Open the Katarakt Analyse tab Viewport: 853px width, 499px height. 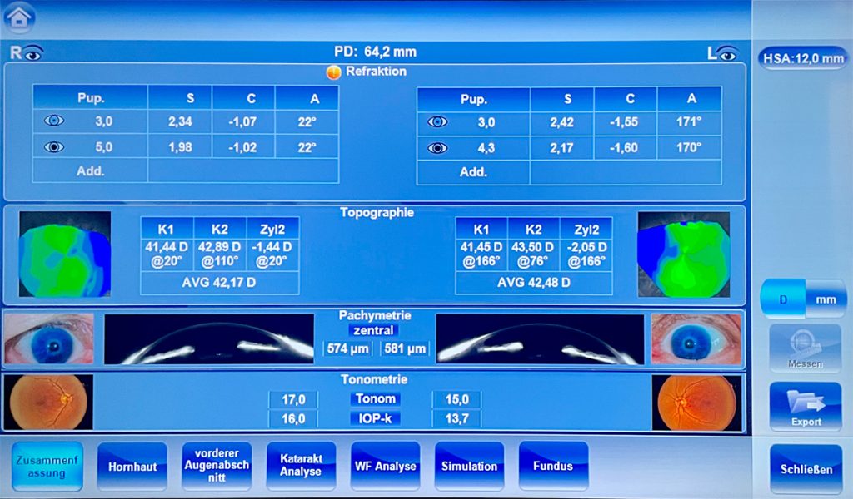[301, 466]
